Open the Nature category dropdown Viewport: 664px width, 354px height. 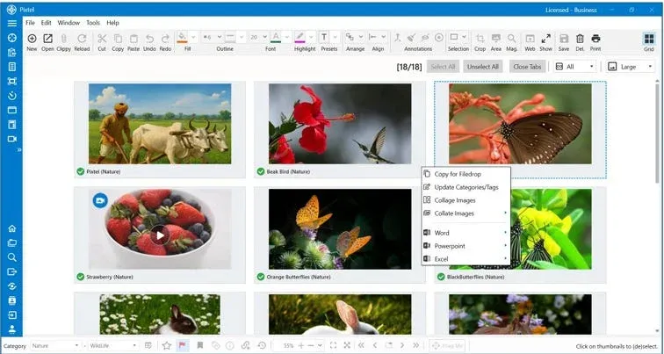tap(55, 345)
